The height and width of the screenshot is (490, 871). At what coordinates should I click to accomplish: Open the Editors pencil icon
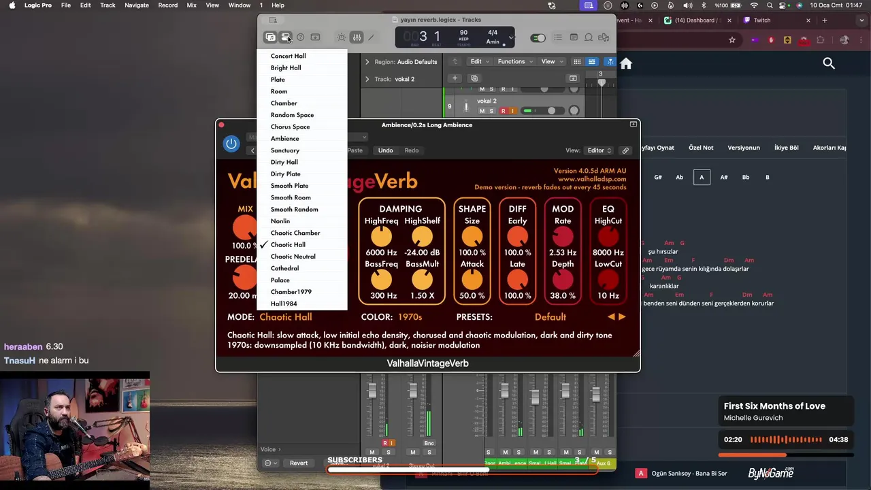coord(372,37)
